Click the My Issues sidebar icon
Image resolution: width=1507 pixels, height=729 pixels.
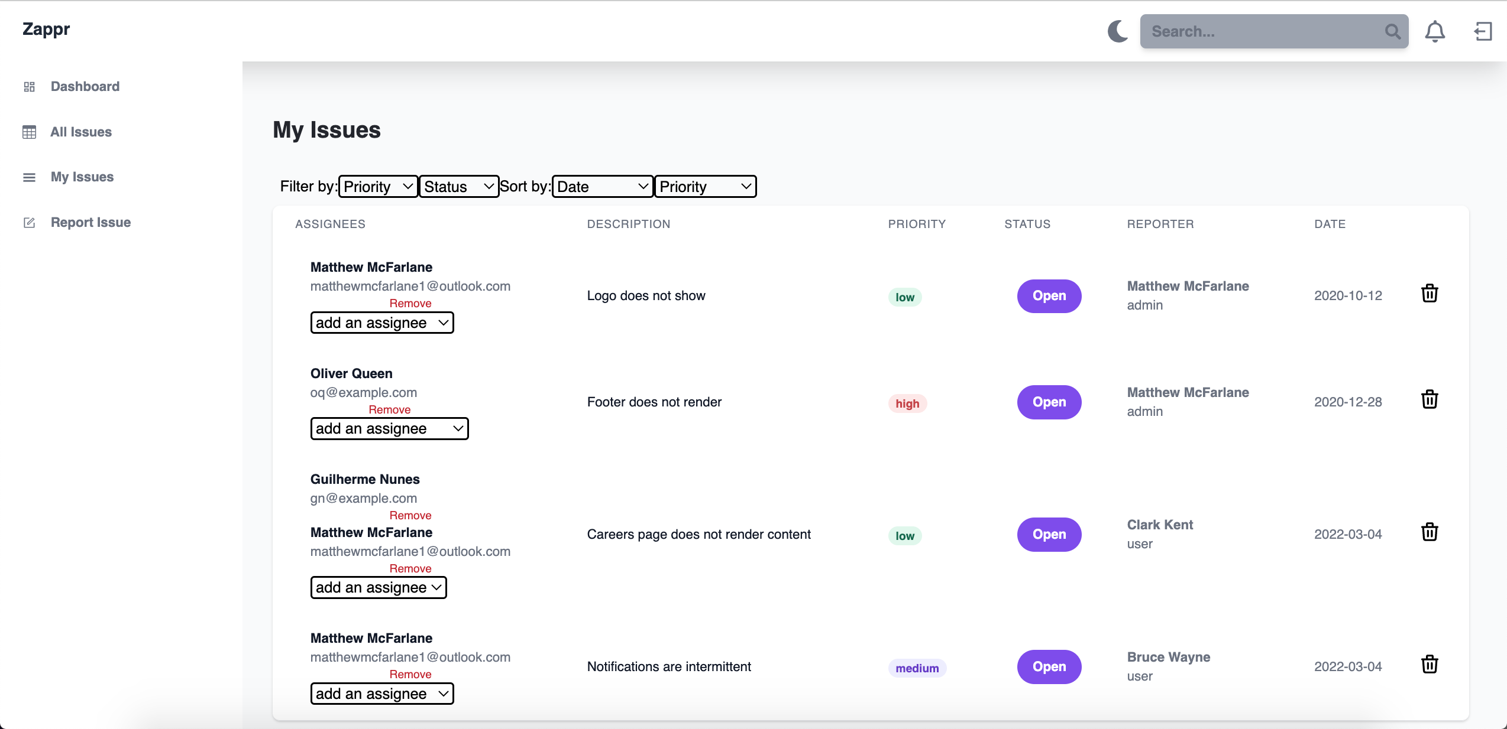pos(28,177)
